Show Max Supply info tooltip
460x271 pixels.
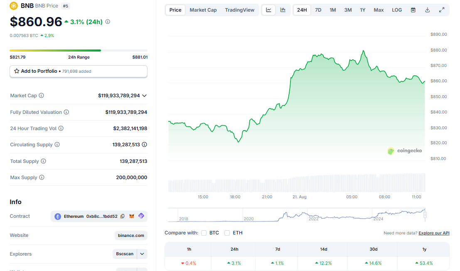[42, 177]
